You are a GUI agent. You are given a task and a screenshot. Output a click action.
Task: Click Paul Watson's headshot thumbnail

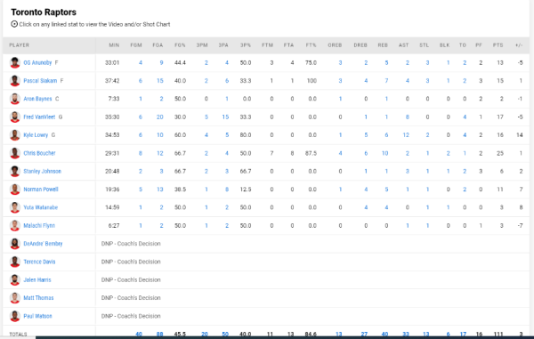coord(14,316)
